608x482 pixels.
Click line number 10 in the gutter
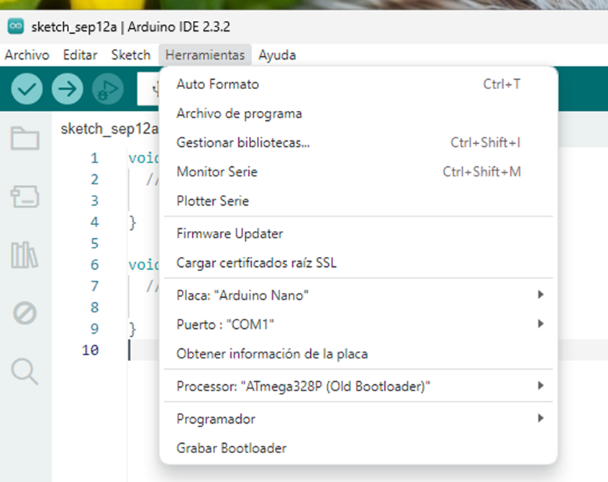coord(91,350)
